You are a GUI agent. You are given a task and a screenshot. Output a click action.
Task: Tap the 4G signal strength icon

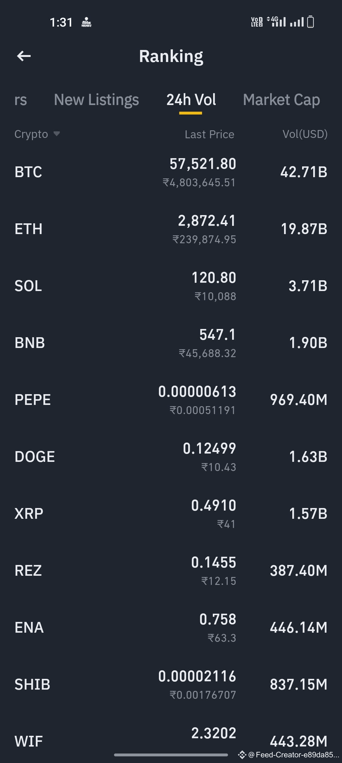click(x=276, y=22)
